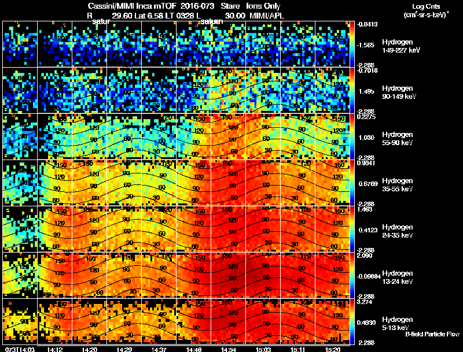The image size is (463, 352).
Task: Click the Log Cnts colorbar title
Action: [x=426, y=6]
